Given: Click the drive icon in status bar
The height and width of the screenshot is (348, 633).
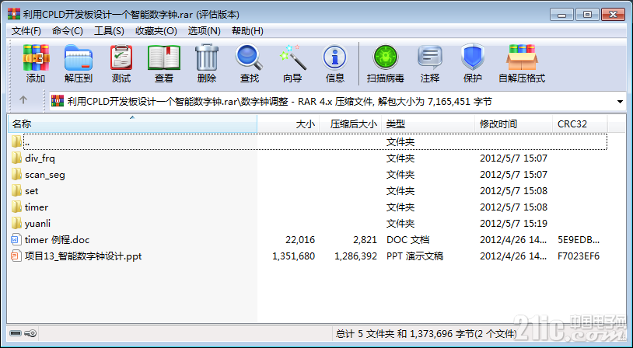Looking at the screenshot, I should [16, 333].
